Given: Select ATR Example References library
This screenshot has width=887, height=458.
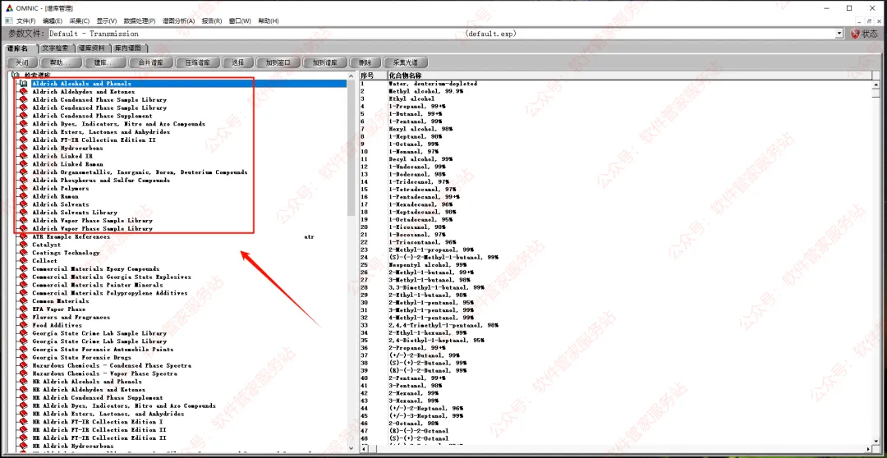Looking at the screenshot, I should (x=71, y=237).
